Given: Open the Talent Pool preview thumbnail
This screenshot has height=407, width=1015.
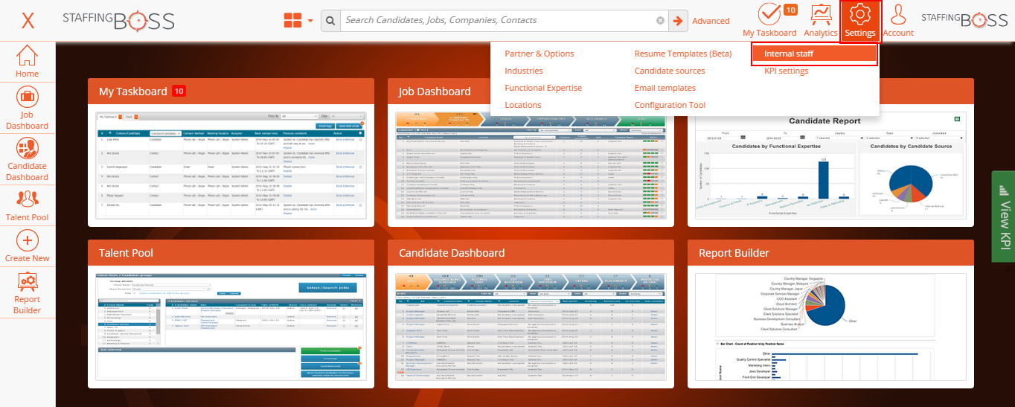Looking at the screenshot, I should point(231,327).
